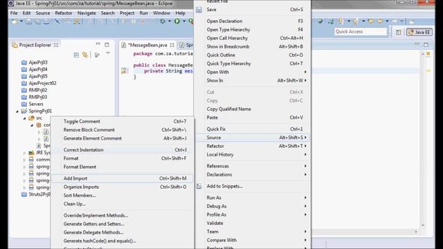Screen dimensions: 443x249
Task: Collapse the SpringPrj01 project node
Action: [17, 111]
